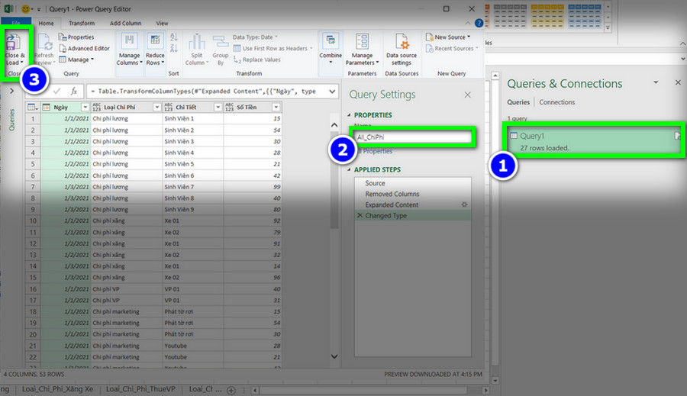
Task: Open the New Source dropdown
Action: coord(448,37)
